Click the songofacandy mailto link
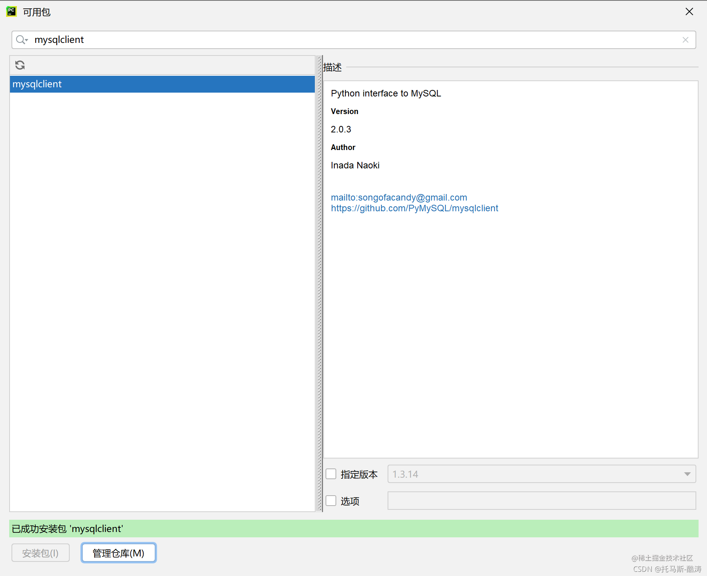The image size is (707, 576). (x=399, y=197)
